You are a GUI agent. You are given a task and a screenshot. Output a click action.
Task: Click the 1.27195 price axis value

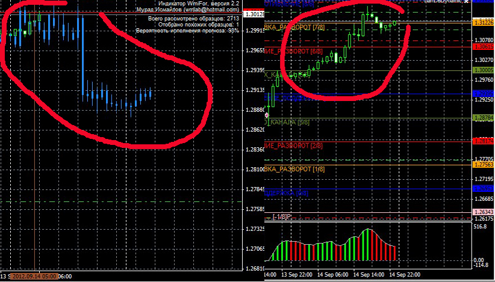[x=484, y=179]
